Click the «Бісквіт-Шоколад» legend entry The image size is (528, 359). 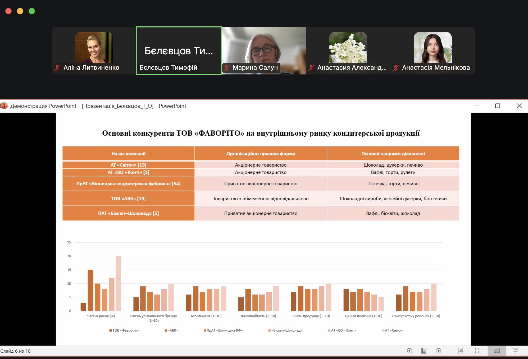pyautogui.click(x=285, y=330)
